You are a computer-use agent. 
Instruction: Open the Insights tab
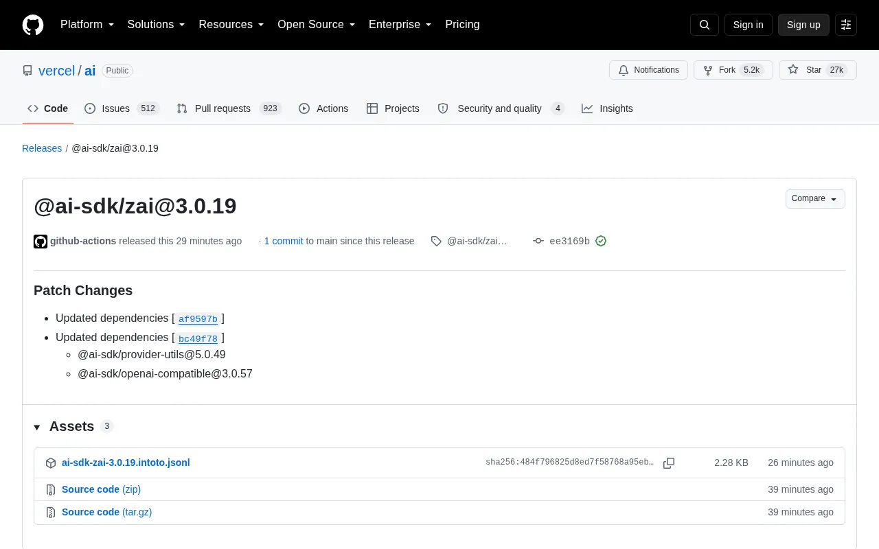[607, 108]
